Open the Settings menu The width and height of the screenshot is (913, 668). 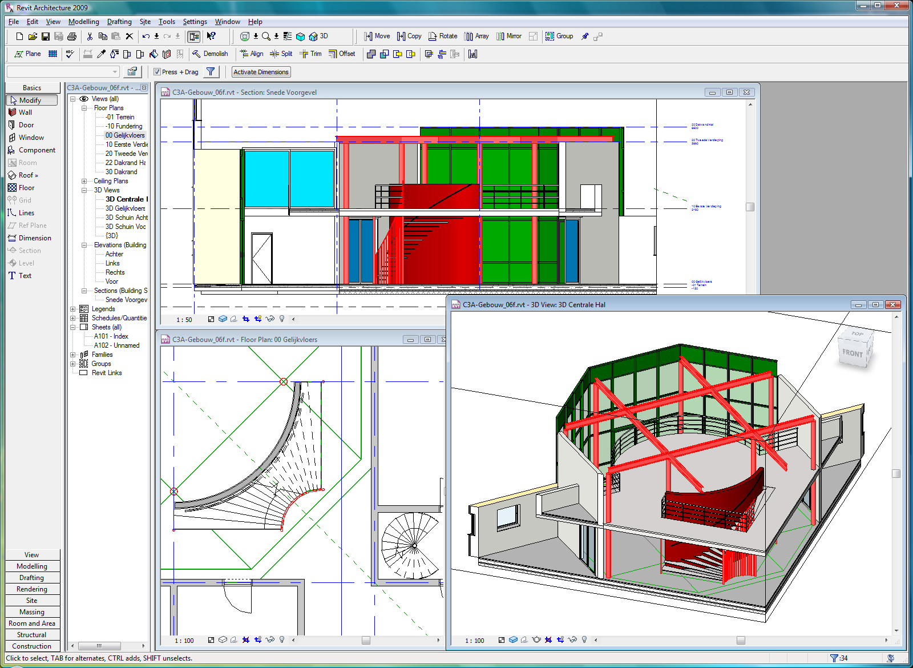pos(195,22)
